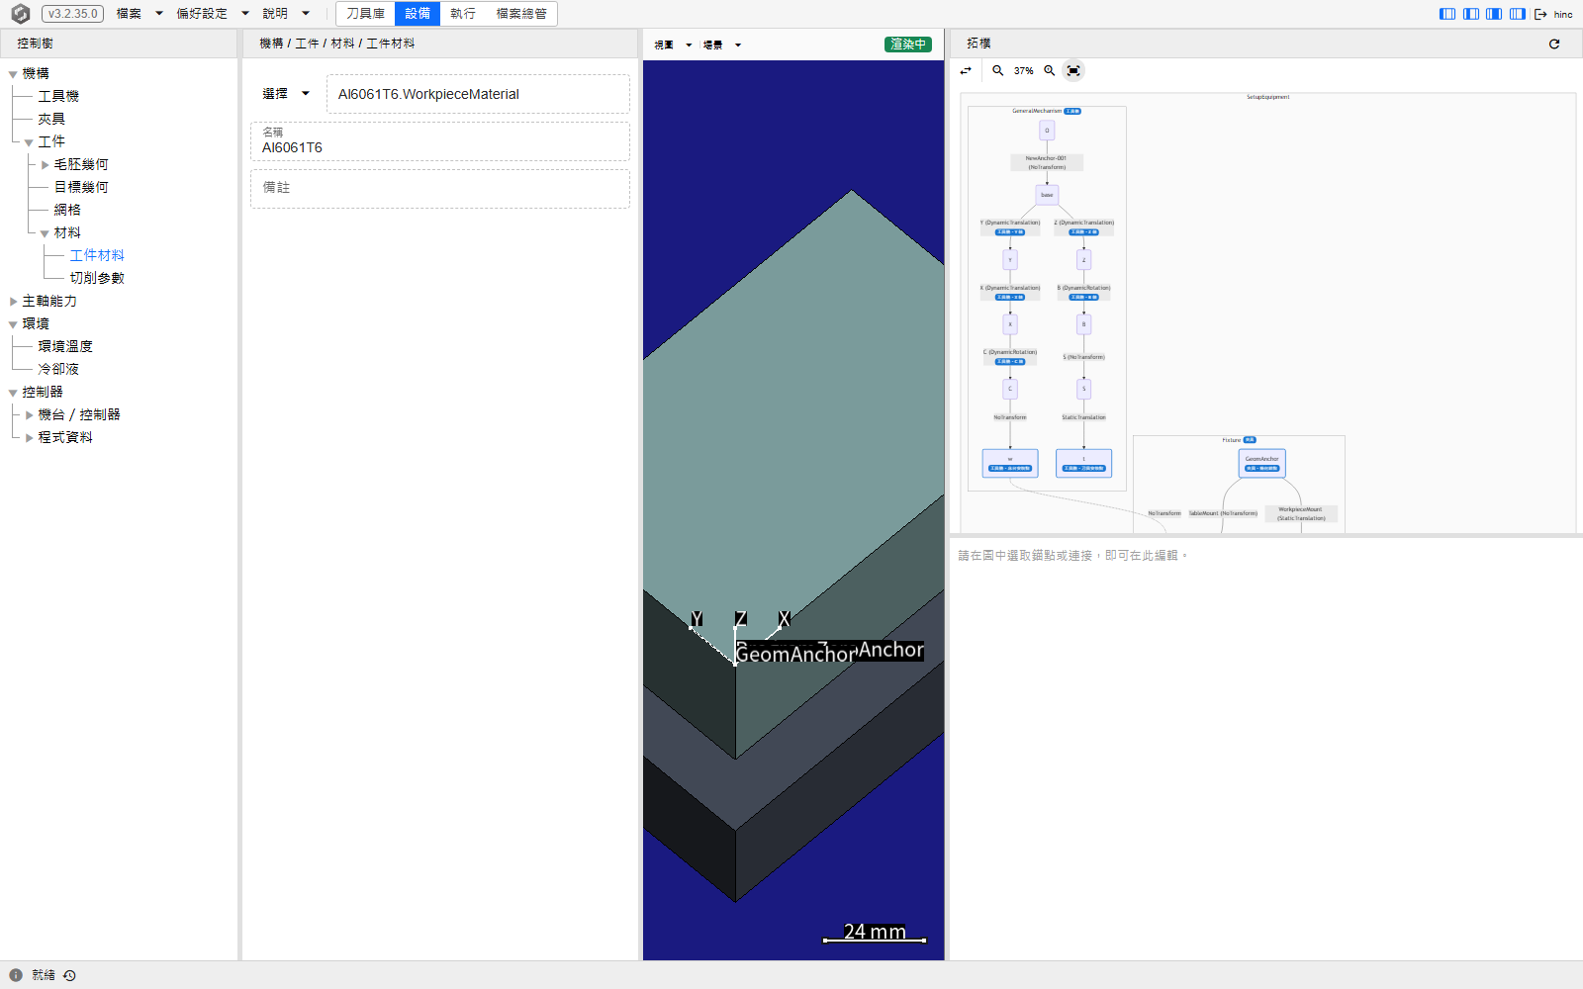Image resolution: width=1583 pixels, height=989 pixels.
Task: Expand the 程式資料 tree node
Action: [29, 438]
